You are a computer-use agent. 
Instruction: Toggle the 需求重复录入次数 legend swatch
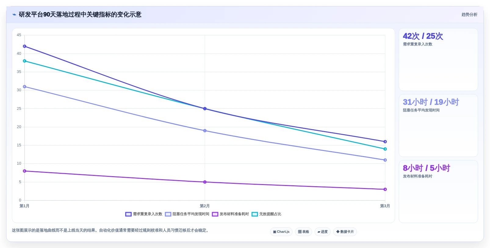[128, 214]
